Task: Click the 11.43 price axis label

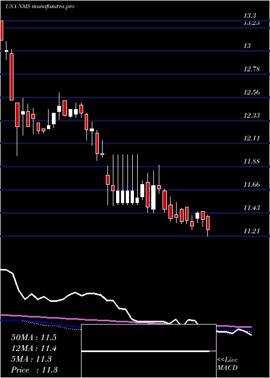Action: click(252, 208)
